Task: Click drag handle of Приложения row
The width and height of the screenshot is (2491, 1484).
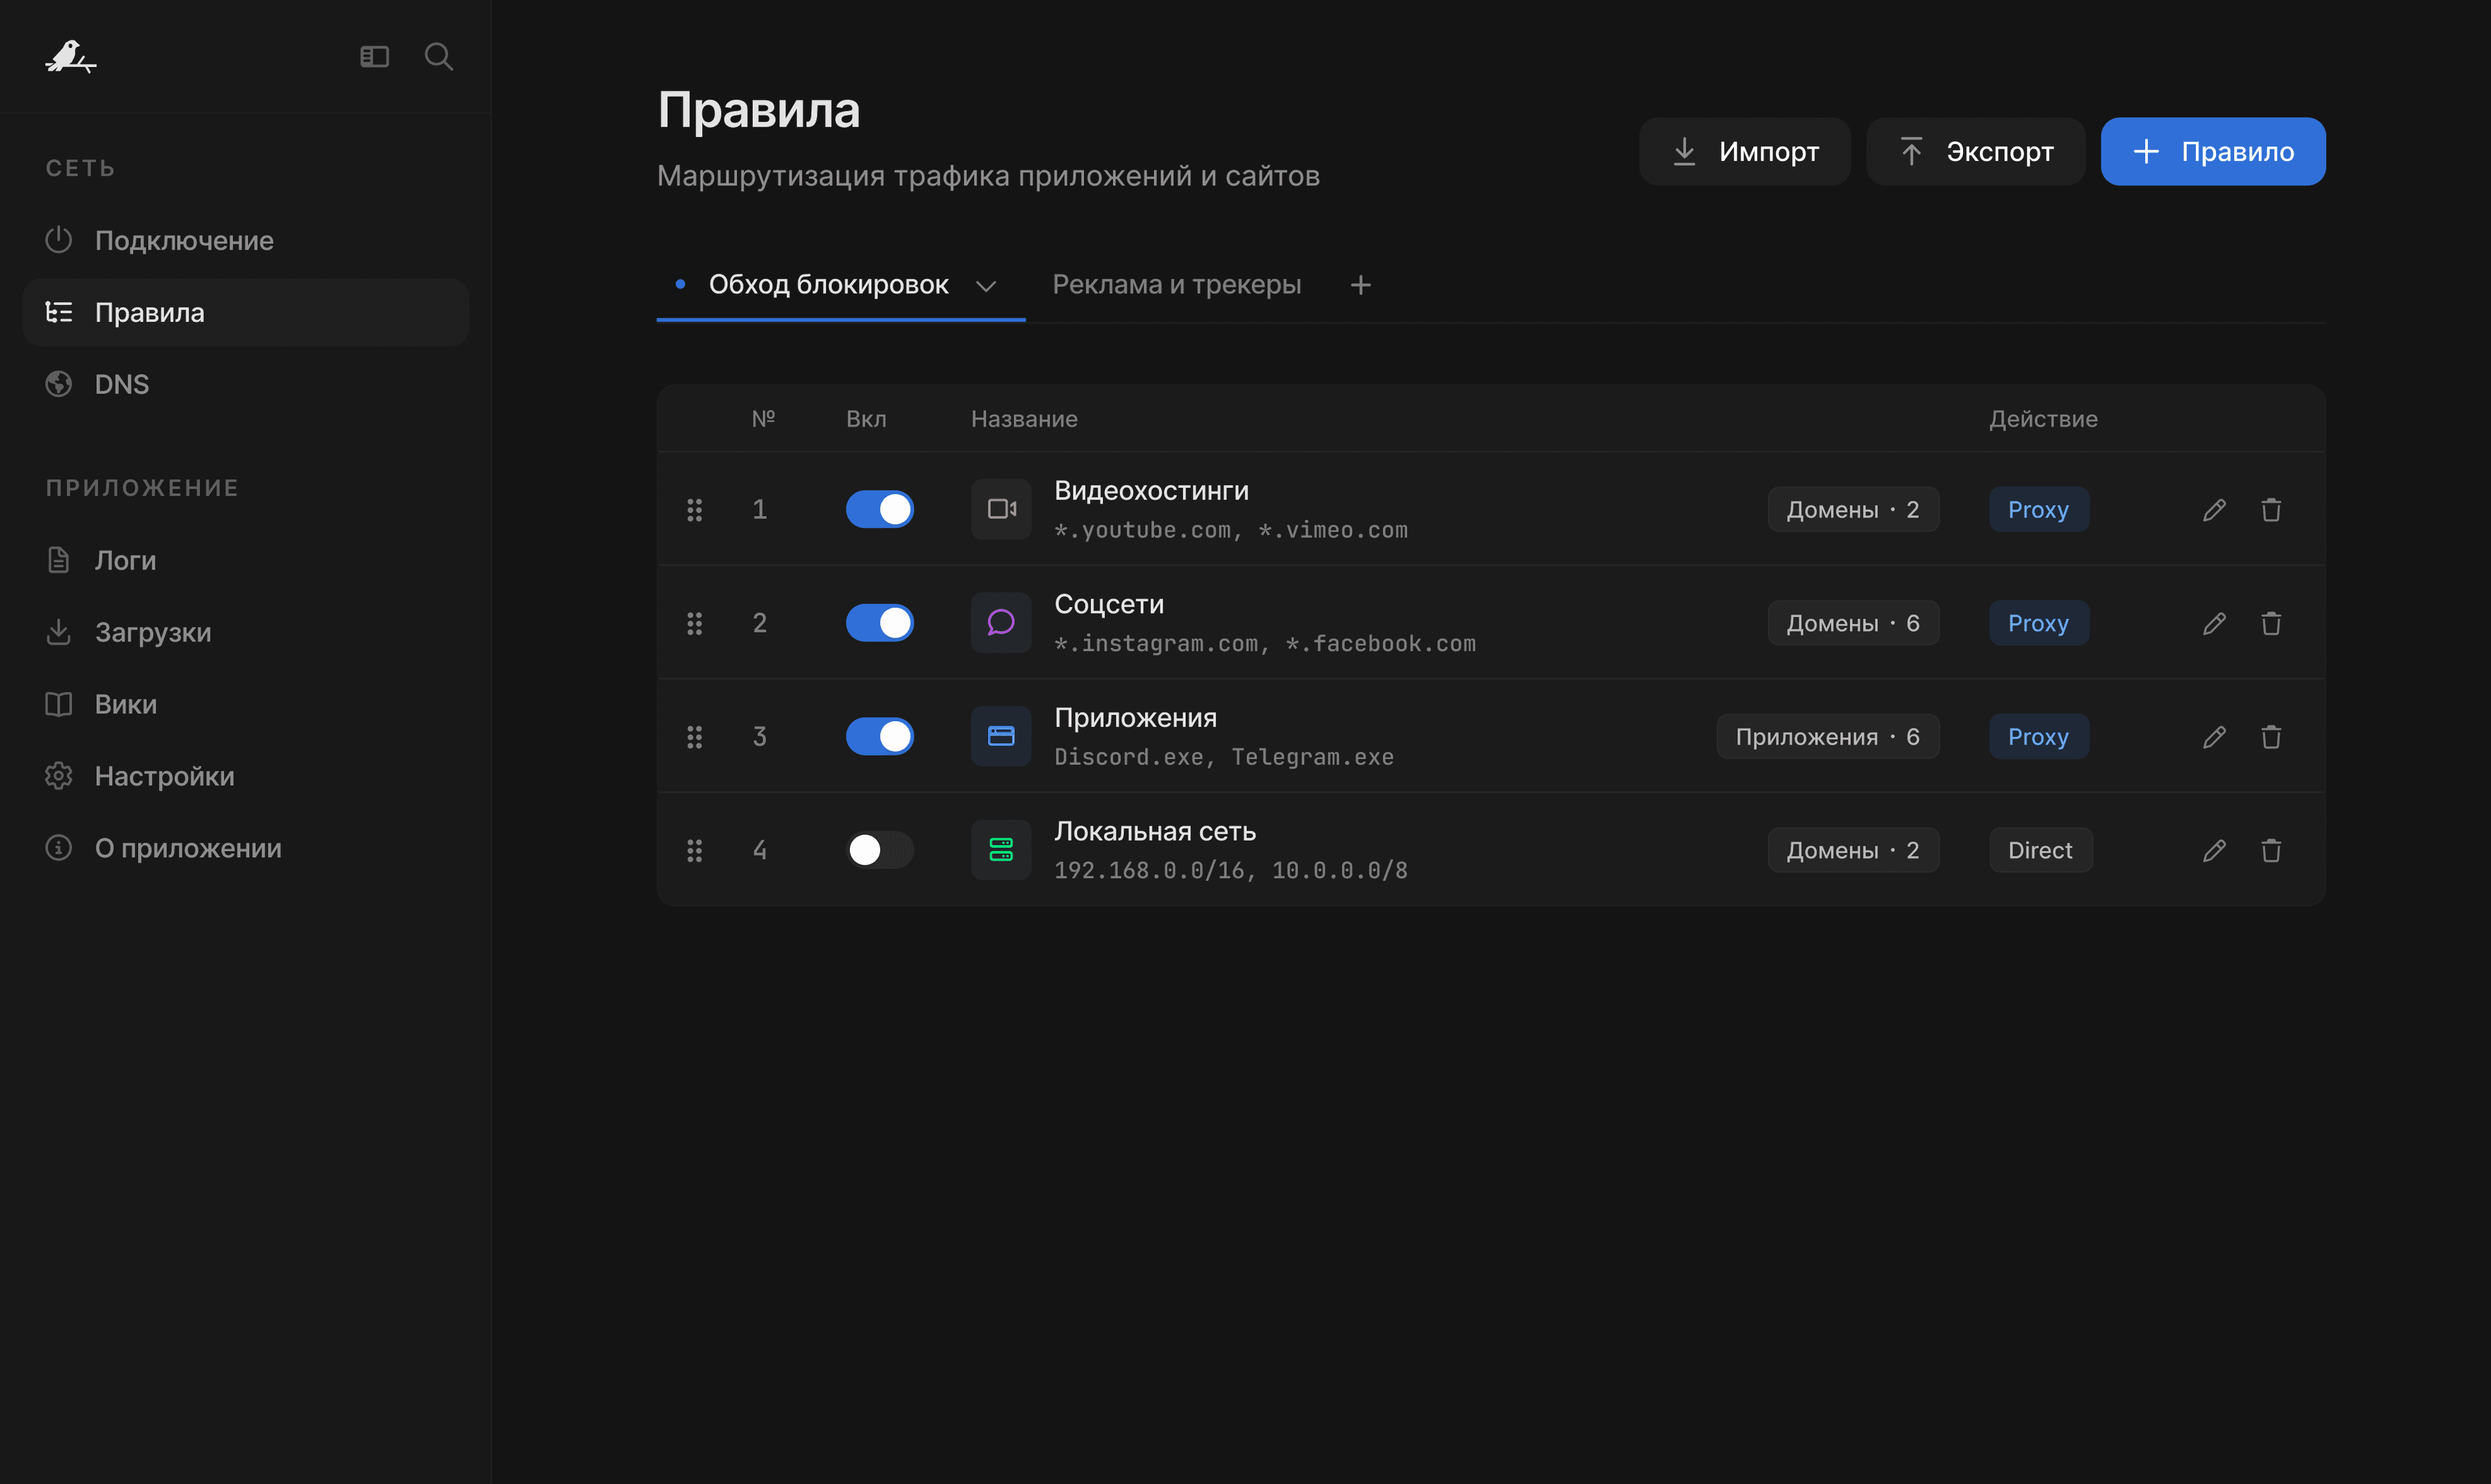Action: pos(694,737)
